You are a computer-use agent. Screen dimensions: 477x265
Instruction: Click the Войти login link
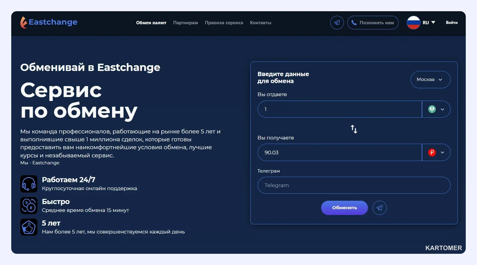click(x=452, y=22)
